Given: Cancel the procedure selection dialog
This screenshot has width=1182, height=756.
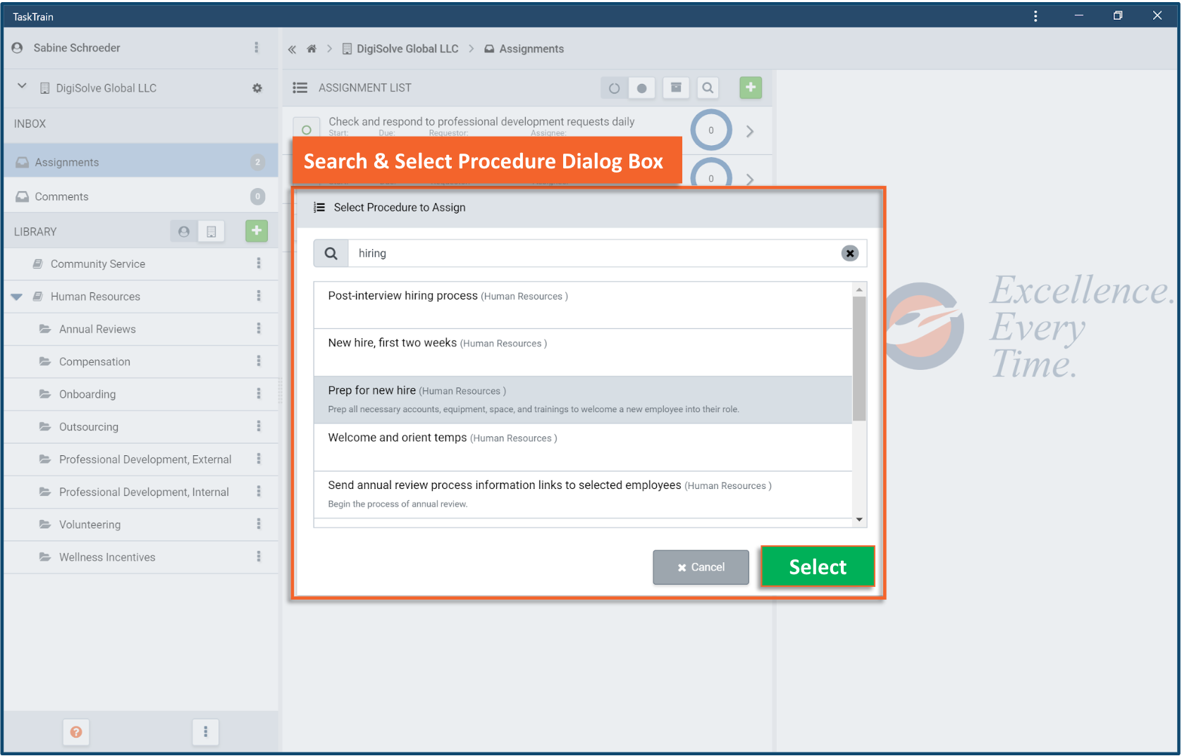Looking at the screenshot, I should 701,567.
